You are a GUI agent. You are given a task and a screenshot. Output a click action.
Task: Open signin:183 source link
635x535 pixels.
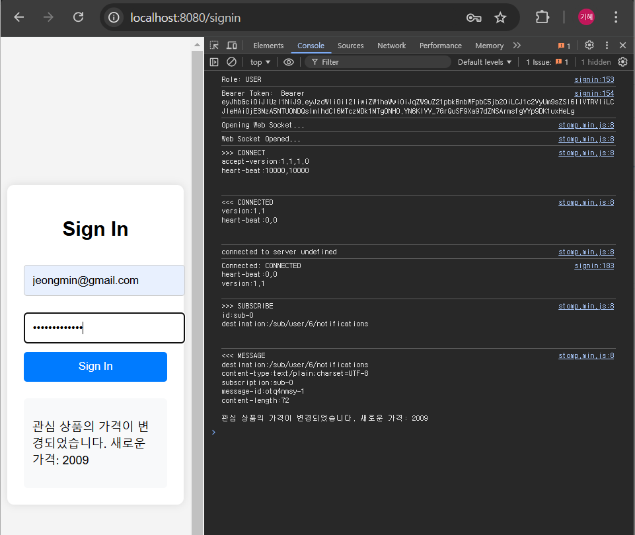(593, 266)
